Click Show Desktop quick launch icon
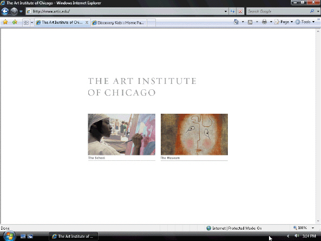321x241 pixels. [23, 236]
